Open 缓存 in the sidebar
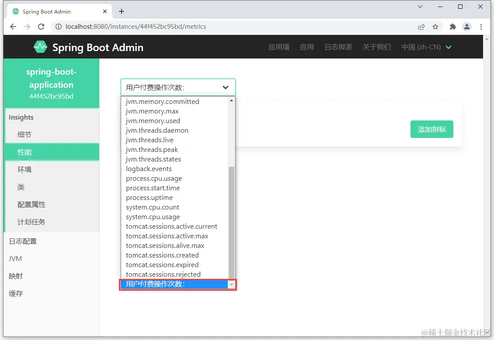 pyautogui.click(x=51, y=294)
